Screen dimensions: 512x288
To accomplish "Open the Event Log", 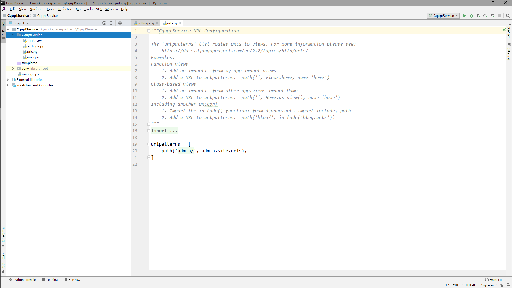I will pyautogui.click(x=494, y=280).
